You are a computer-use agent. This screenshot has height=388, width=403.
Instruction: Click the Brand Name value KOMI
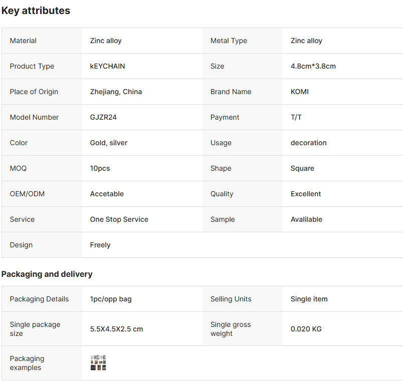pos(300,92)
